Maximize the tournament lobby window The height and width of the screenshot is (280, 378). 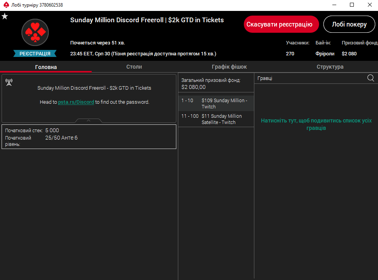click(352, 5)
